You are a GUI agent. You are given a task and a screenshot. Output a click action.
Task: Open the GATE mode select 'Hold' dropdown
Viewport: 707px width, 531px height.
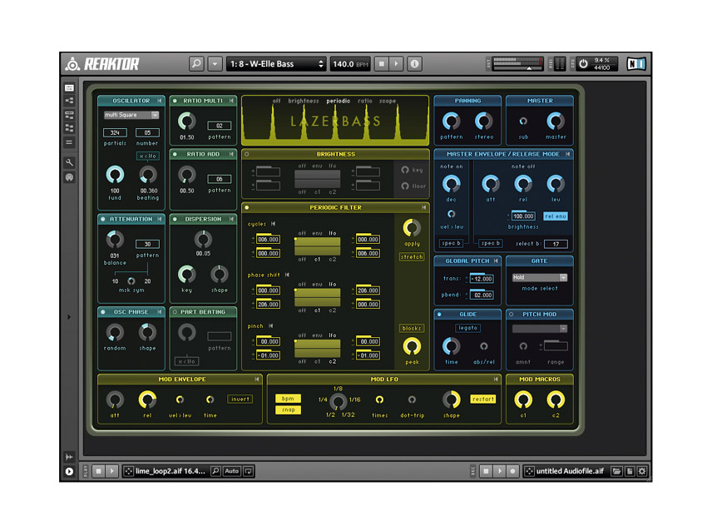pos(539,277)
